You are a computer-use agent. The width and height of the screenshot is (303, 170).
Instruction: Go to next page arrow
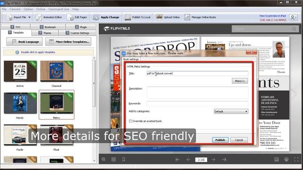[x=214, y=160]
